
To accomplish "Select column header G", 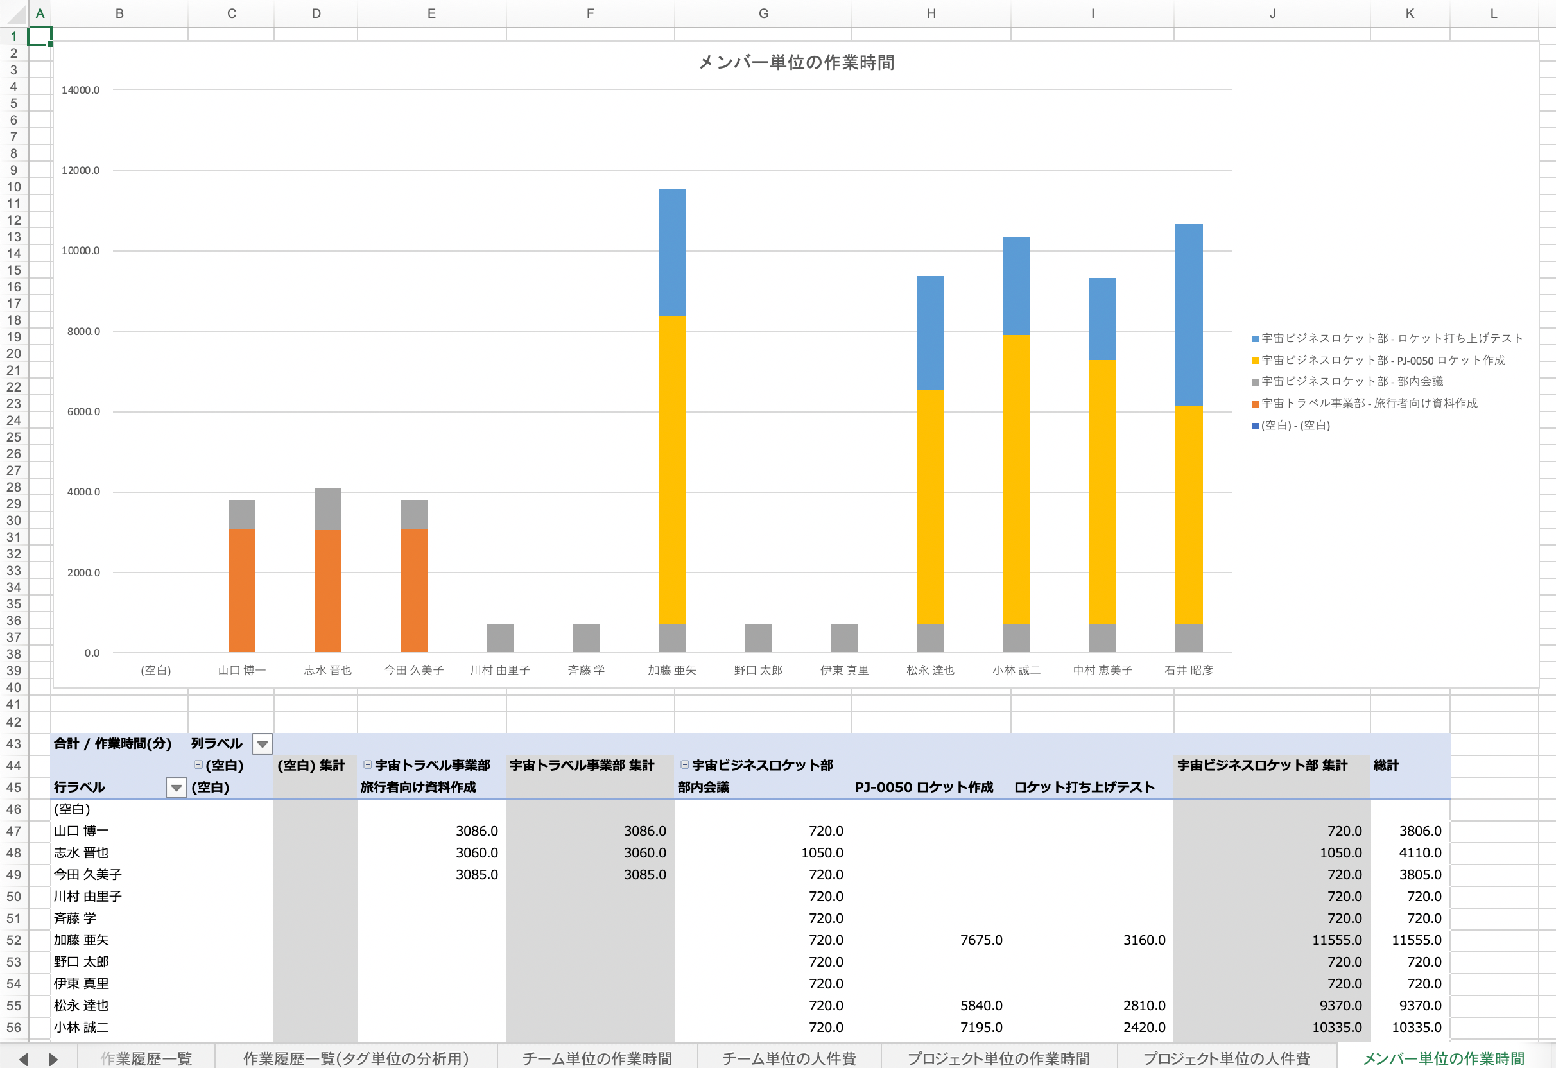I will tap(763, 13).
